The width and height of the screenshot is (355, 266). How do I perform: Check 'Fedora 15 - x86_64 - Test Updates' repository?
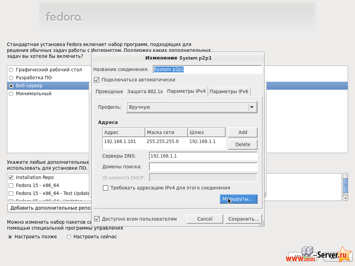click(x=11, y=193)
